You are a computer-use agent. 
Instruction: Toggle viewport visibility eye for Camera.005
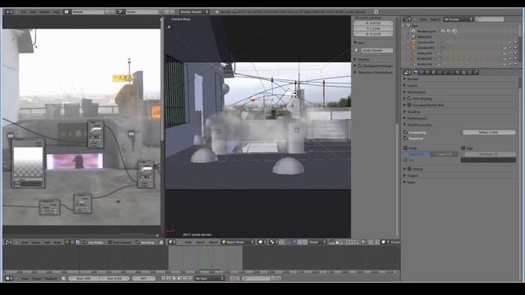pyautogui.click(x=504, y=48)
